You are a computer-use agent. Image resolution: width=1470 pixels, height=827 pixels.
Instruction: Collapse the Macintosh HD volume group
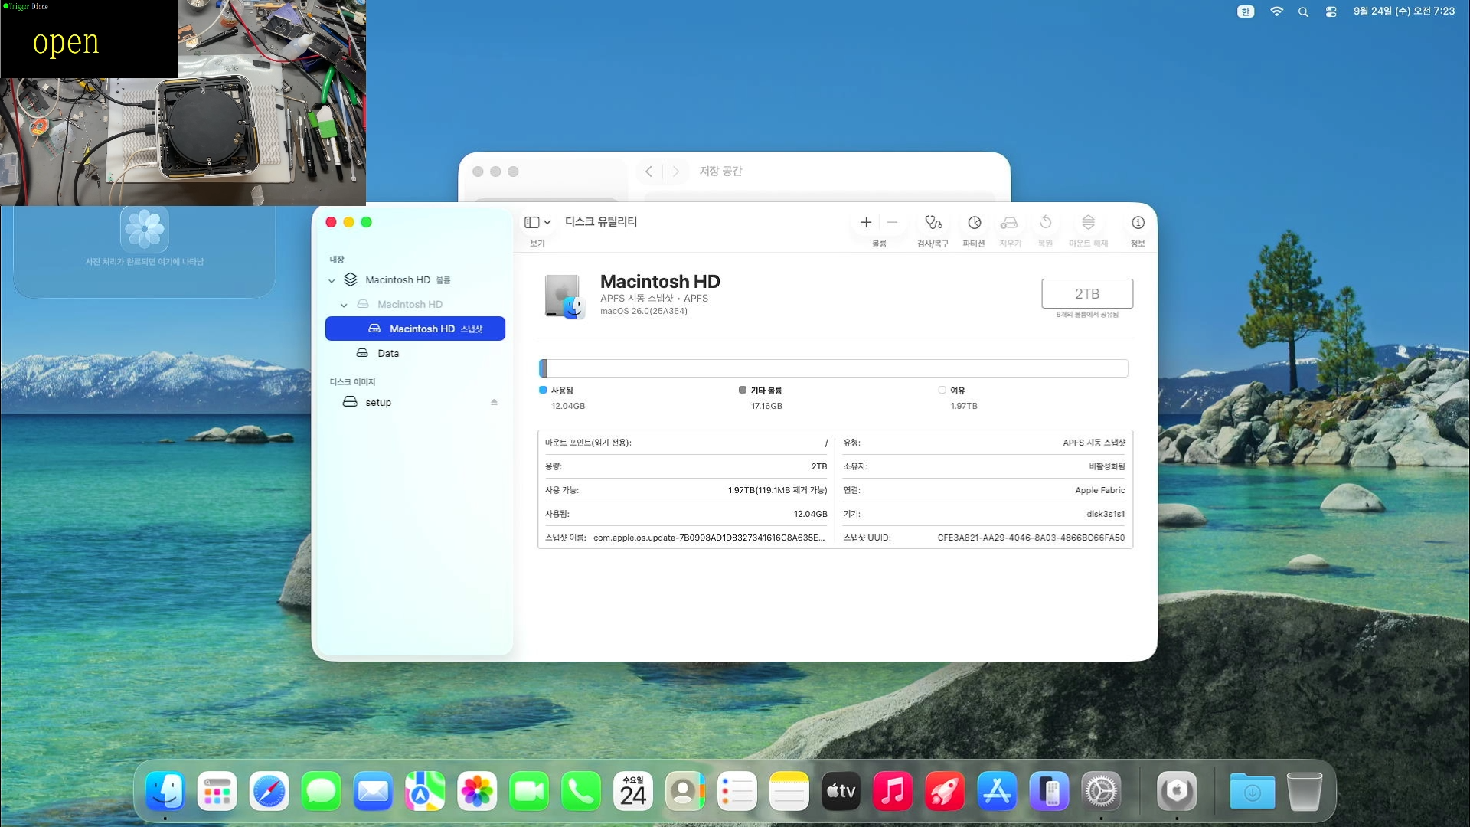332,281
